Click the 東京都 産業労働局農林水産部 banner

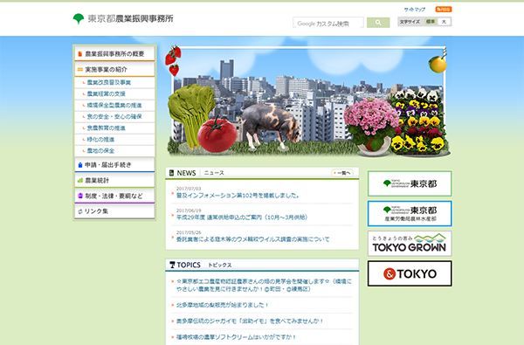410,214
